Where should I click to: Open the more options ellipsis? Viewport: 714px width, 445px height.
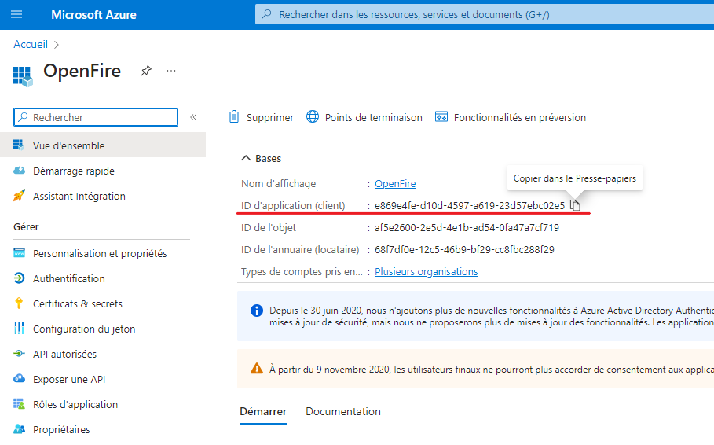point(171,71)
